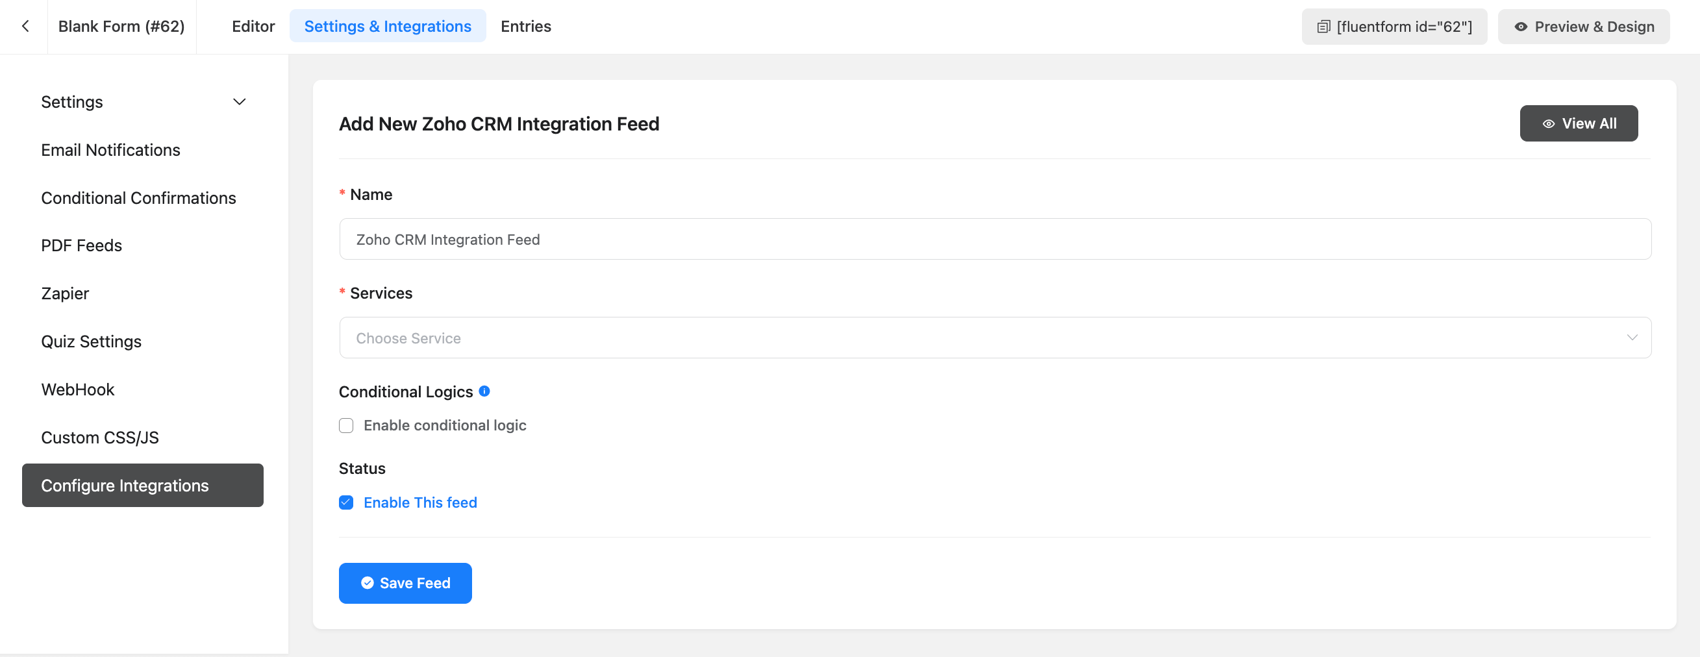
Task: Open Email Notifications settings
Action: pos(110,151)
